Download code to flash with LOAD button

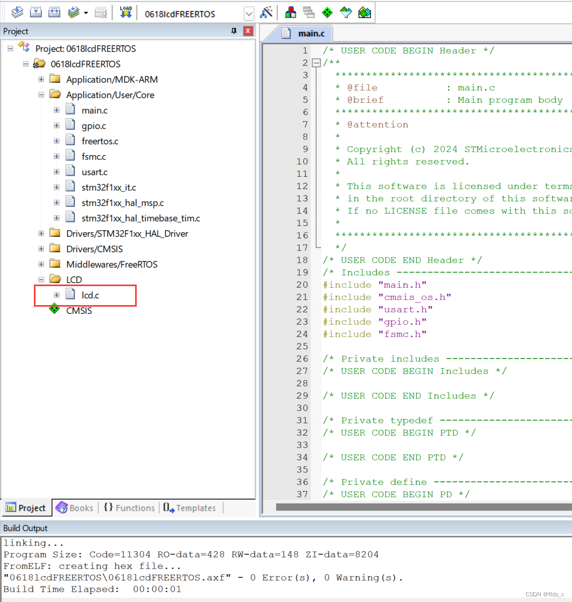(126, 13)
